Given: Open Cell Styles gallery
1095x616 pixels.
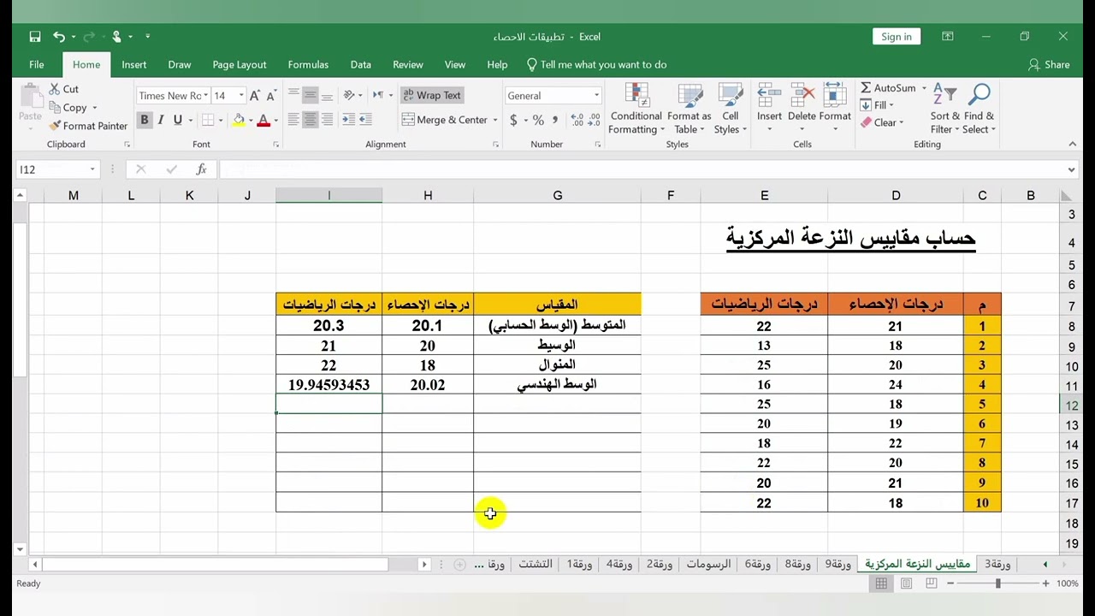Looking at the screenshot, I should [731, 110].
